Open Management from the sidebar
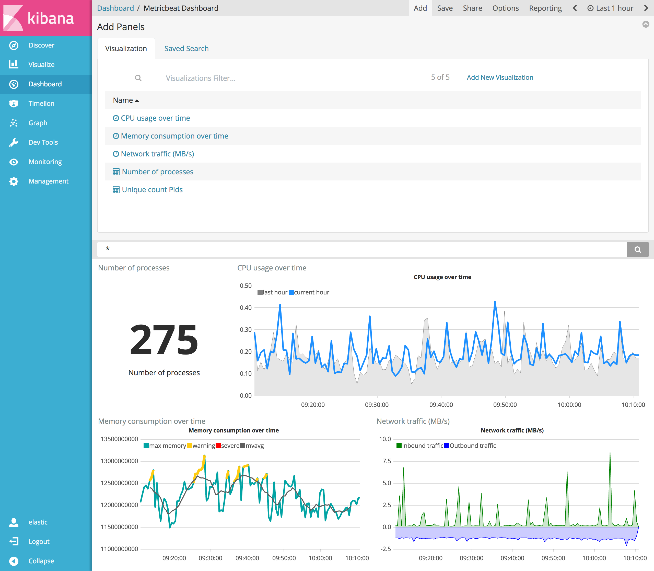Image resolution: width=654 pixels, height=571 pixels. (x=48, y=181)
